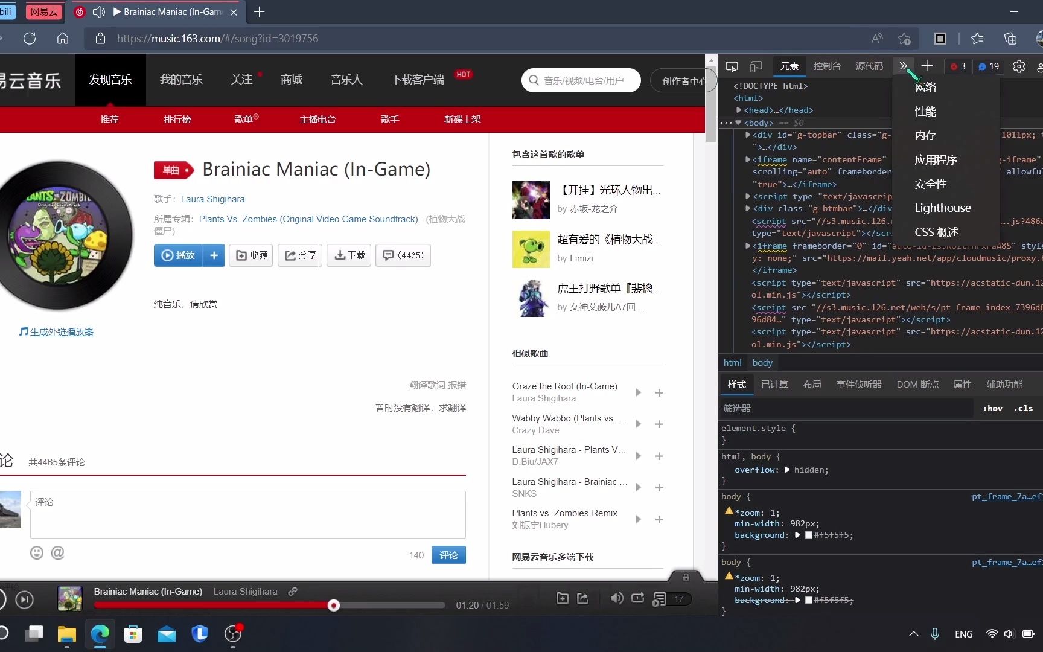Screen dimensions: 1043x652
Task: Add Plants vs. Zombies-Remix to playlist
Action: coord(659,519)
